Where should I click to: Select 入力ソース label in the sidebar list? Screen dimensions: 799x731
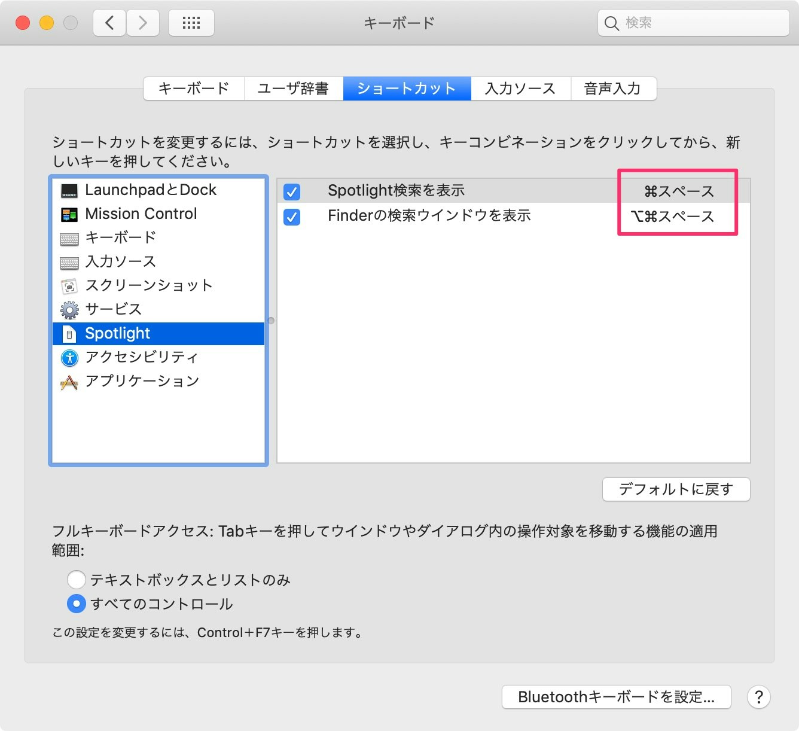tap(121, 262)
